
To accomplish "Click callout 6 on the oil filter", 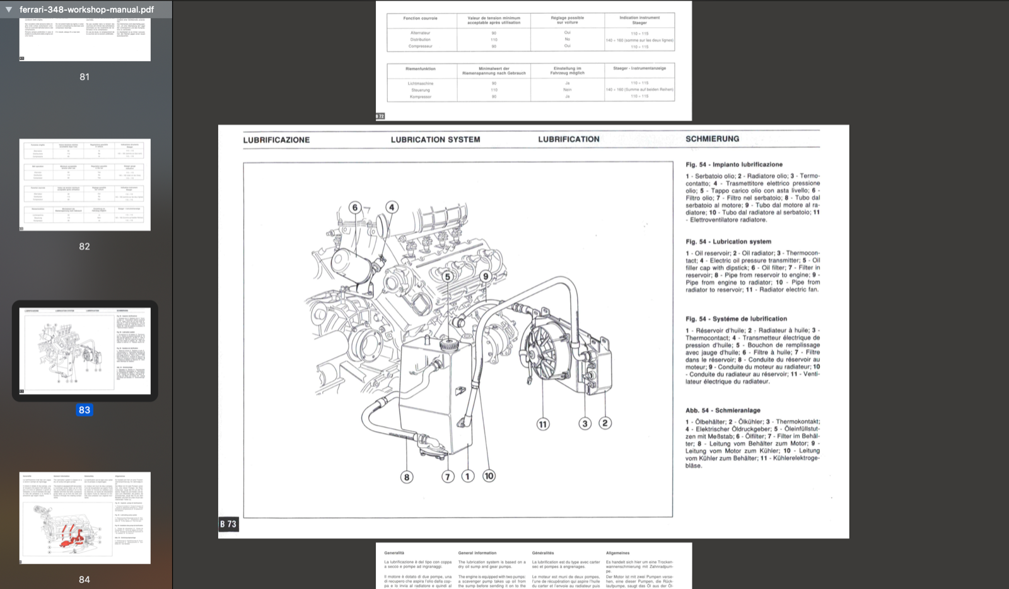I will [x=355, y=207].
